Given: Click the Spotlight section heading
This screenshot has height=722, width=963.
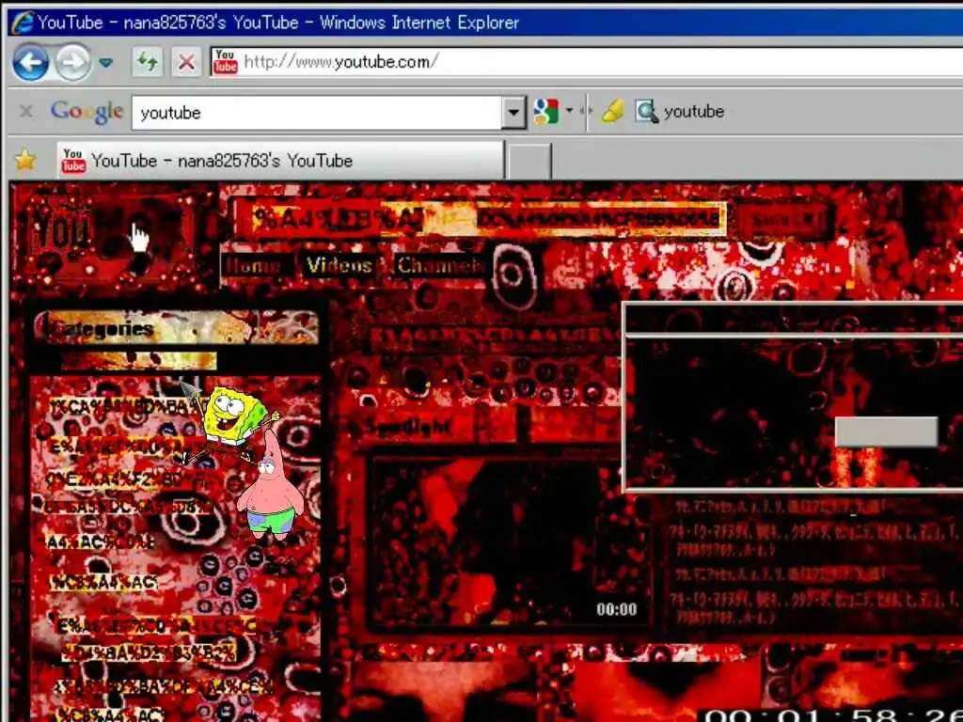Looking at the screenshot, I should coord(409,427).
